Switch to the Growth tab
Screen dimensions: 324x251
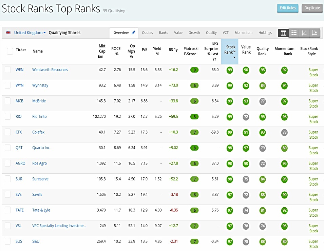click(194, 33)
